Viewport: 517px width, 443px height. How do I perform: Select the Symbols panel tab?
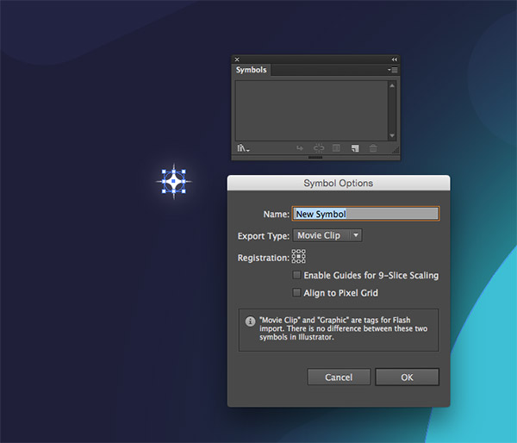(x=252, y=70)
